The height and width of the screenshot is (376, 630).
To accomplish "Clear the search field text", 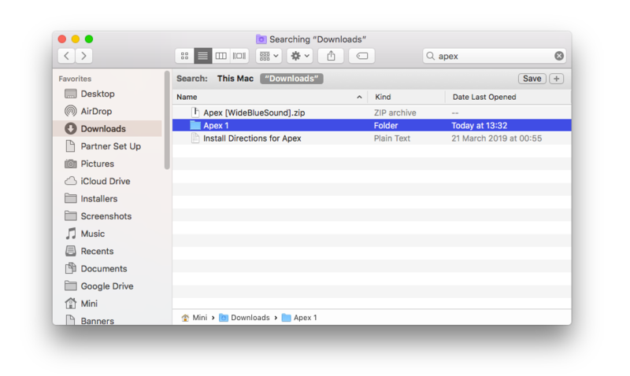I will 559,56.
